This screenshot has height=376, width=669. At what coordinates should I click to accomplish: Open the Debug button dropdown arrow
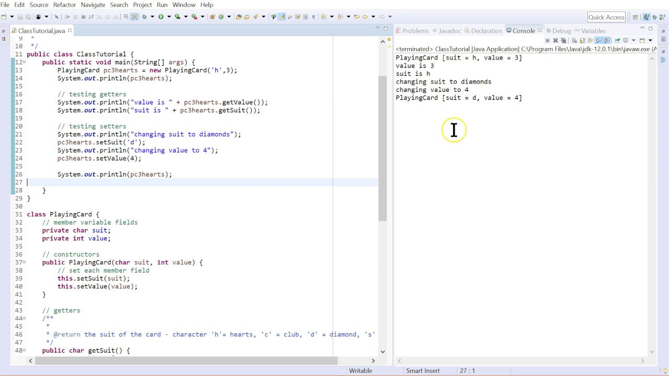click(152, 17)
